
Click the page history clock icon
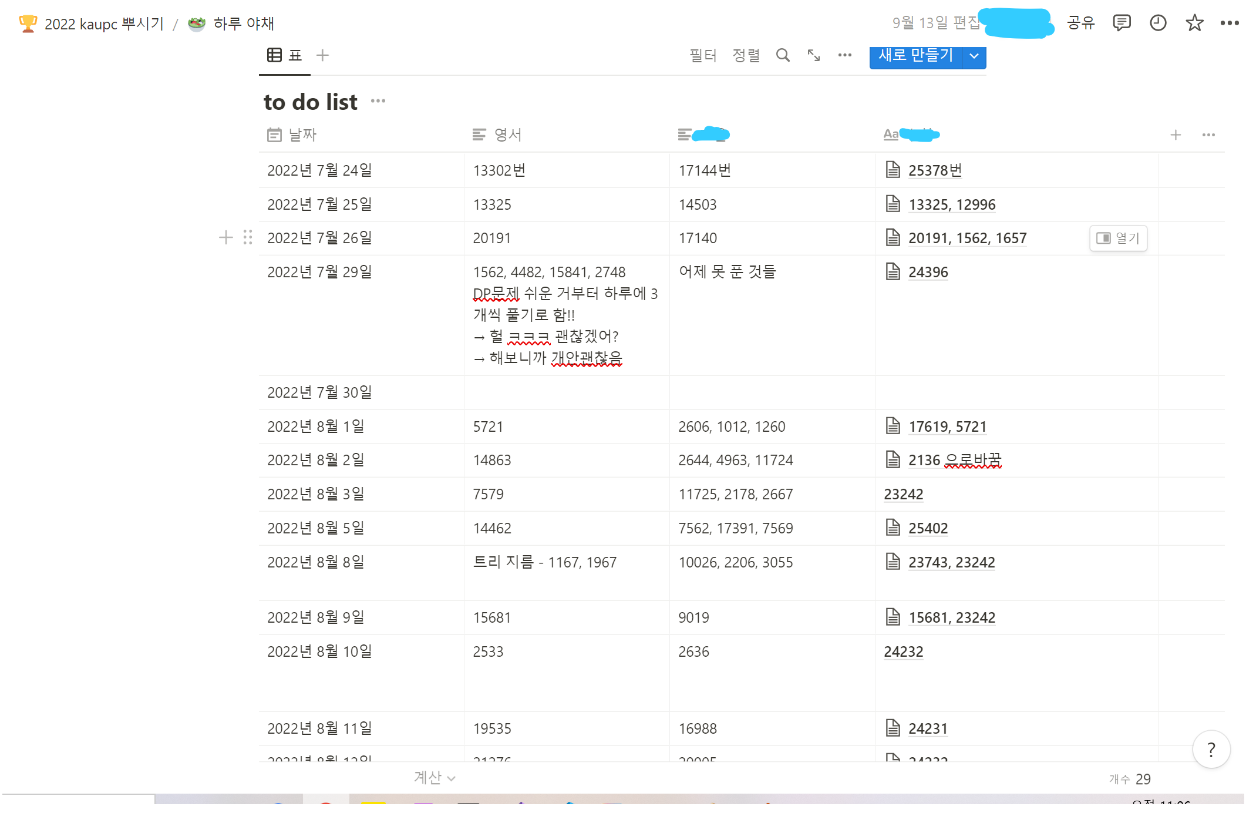coord(1157,23)
